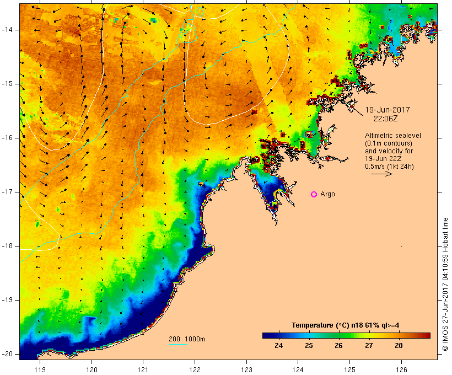Click latitude axis label '-16'

point(7,138)
